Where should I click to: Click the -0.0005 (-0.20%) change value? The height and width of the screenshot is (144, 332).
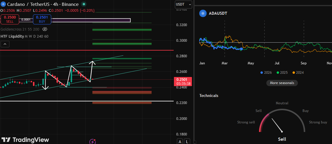coord(80,11)
